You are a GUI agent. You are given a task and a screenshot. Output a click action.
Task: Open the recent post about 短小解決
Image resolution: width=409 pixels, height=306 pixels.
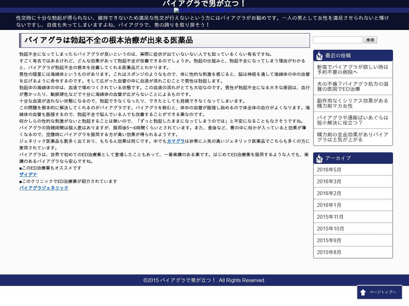(352, 120)
